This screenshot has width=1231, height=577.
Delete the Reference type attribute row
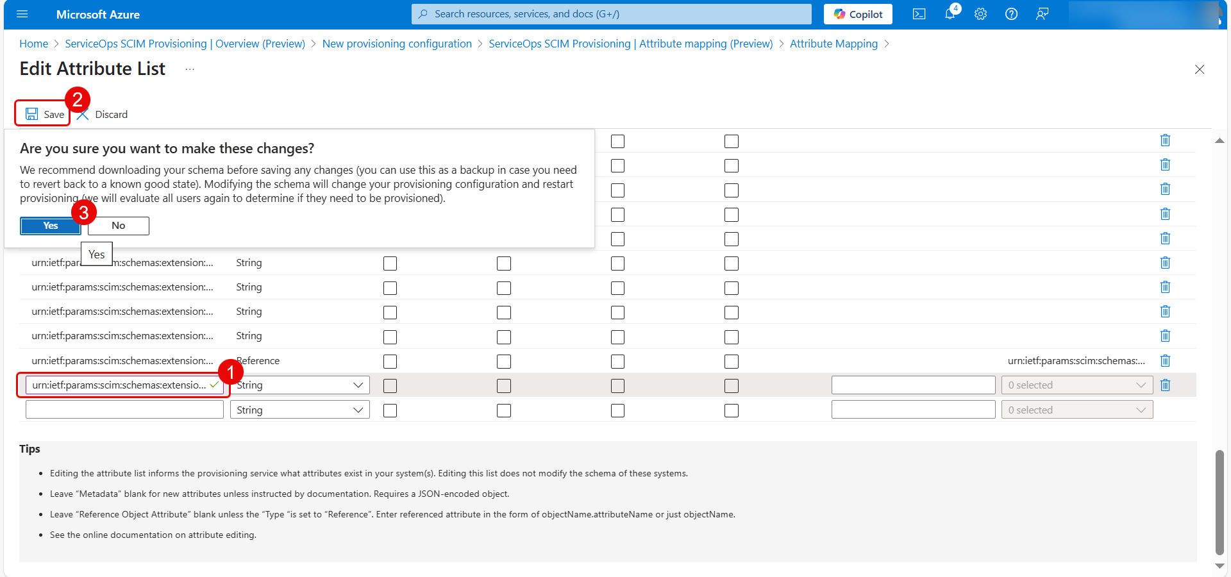pos(1165,361)
